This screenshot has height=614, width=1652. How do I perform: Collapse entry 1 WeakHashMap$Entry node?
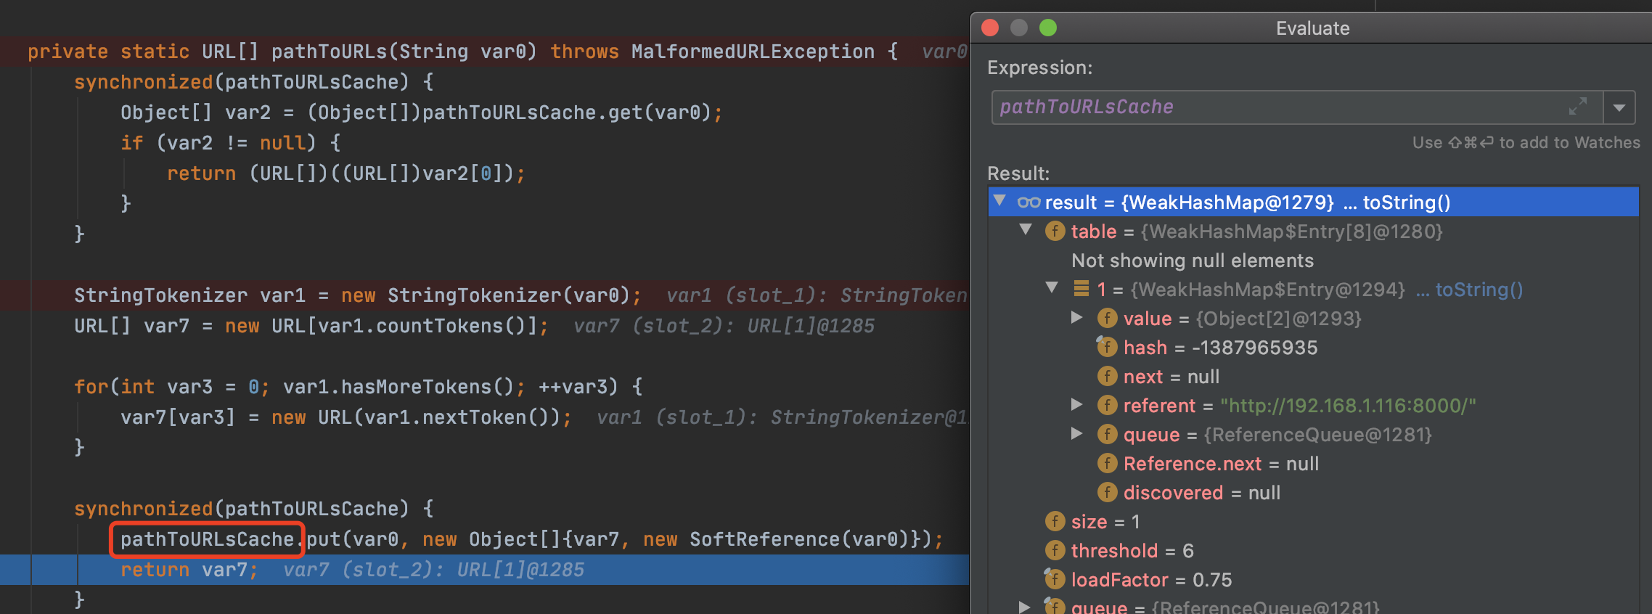1052,288
